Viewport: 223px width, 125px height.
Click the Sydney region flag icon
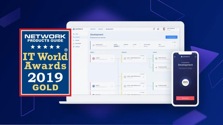click(93, 86)
